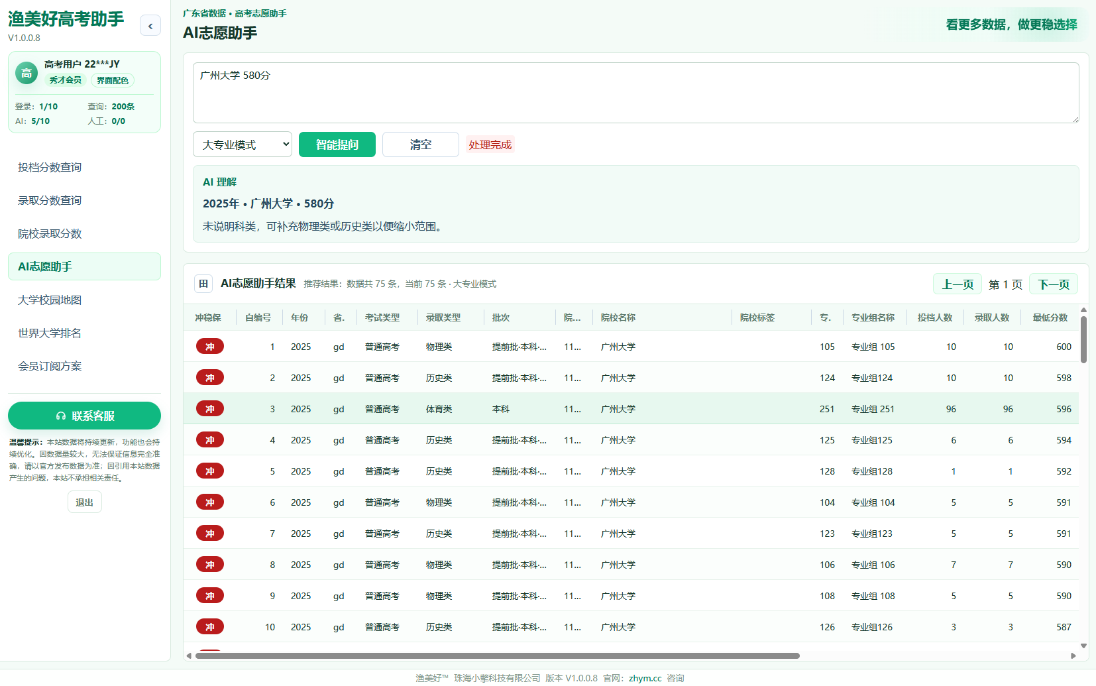Click the 冲 badge in row 7
1096x686 pixels.
click(210, 534)
